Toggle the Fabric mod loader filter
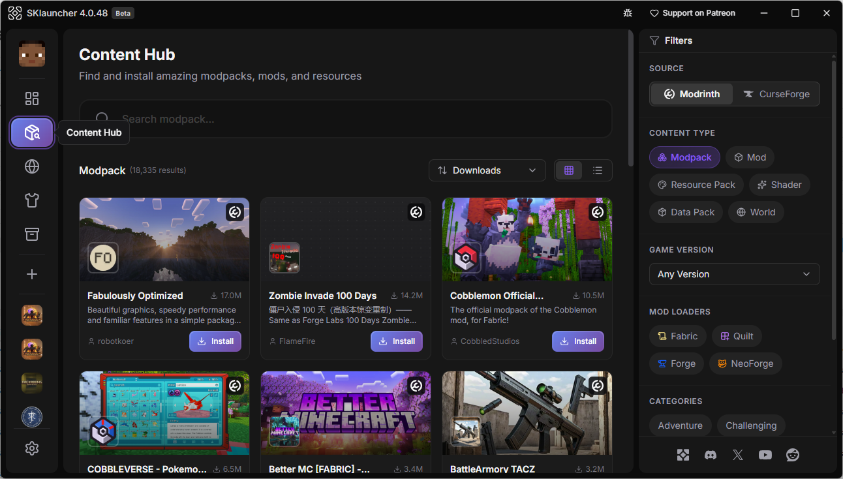The image size is (843, 479). pyautogui.click(x=678, y=336)
